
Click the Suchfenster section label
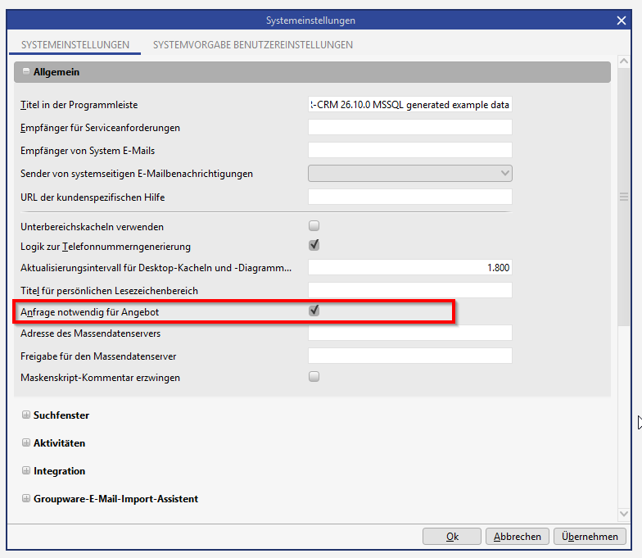coord(61,415)
